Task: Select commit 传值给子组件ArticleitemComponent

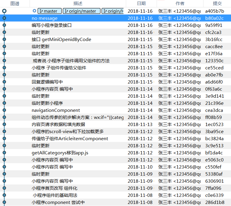Action: coord(70,139)
